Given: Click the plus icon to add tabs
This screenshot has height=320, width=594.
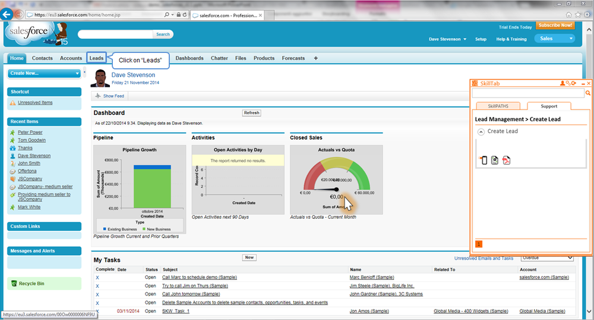Looking at the screenshot, I should tap(315, 58).
